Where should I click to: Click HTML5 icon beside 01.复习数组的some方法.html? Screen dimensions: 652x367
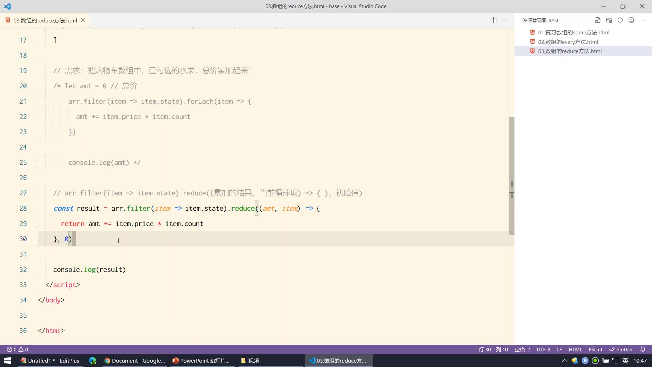[x=532, y=32]
